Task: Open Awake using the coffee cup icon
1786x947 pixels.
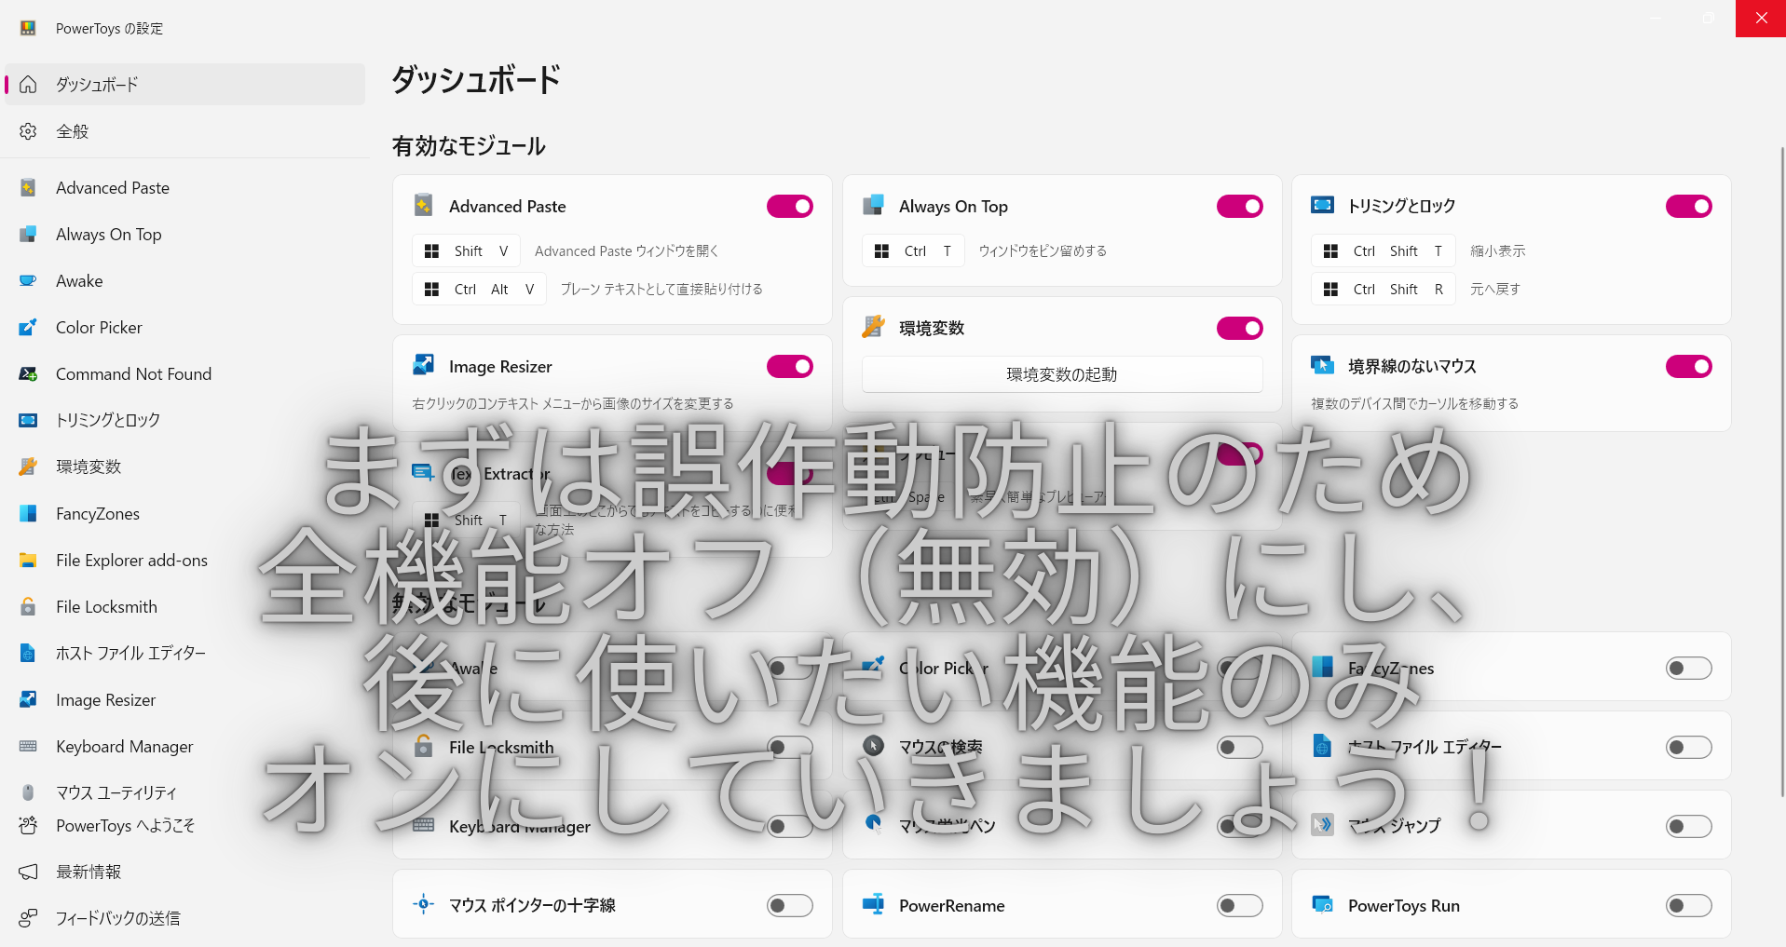Action: point(28,281)
